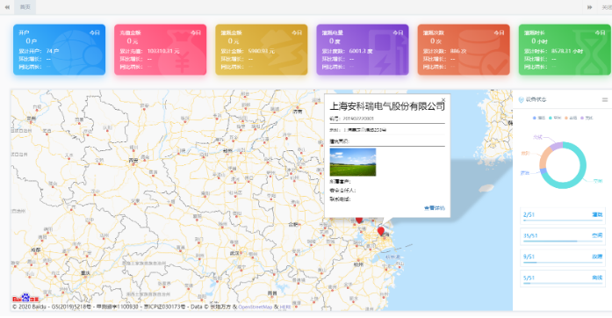
Task: Toggle the purple legend item in donut chart
Action: 587,118
